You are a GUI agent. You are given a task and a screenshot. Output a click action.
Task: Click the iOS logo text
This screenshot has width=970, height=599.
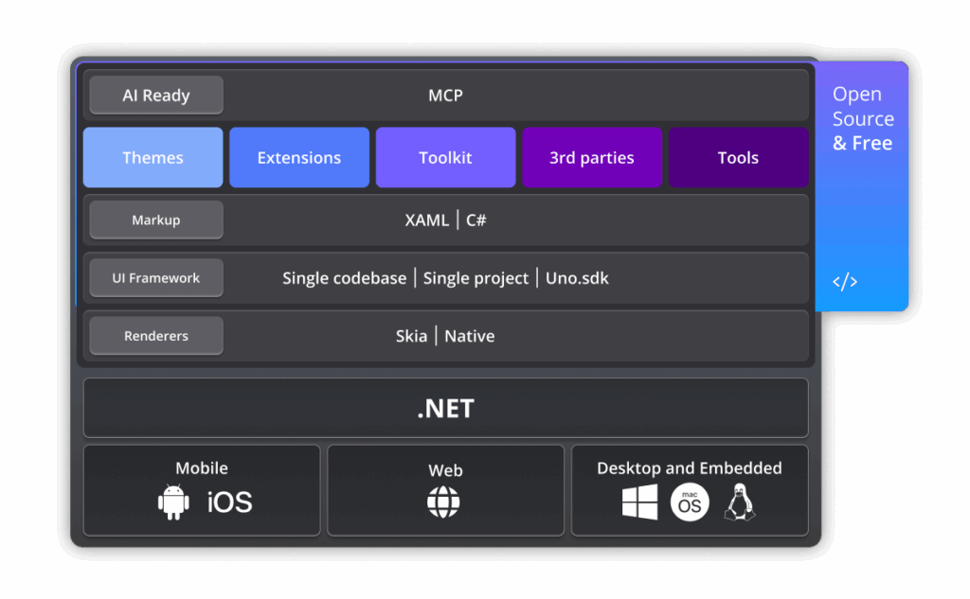coord(230,502)
